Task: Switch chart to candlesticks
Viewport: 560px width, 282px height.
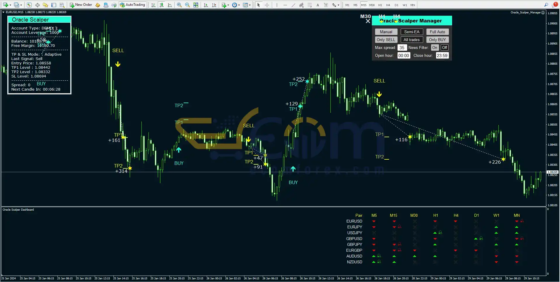Action: (x=162, y=5)
